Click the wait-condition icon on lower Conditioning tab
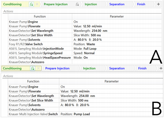This screenshot has height=118, width=165. coord(33,68)
